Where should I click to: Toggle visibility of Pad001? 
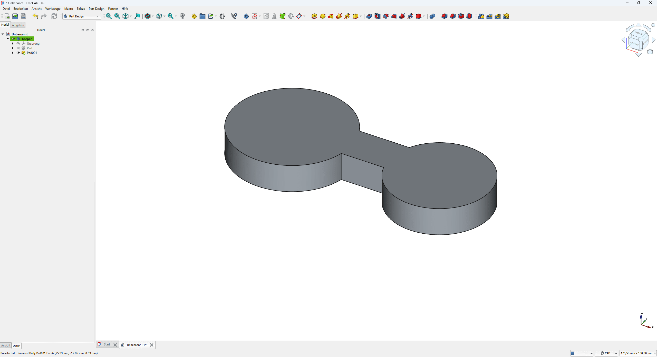pos(18,53)
